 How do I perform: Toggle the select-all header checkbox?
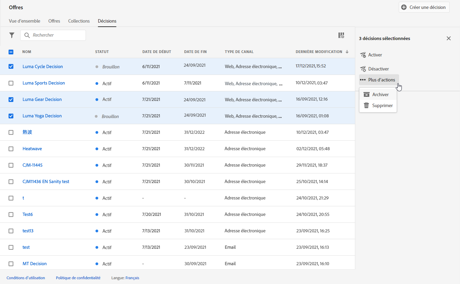coord(11,52)
